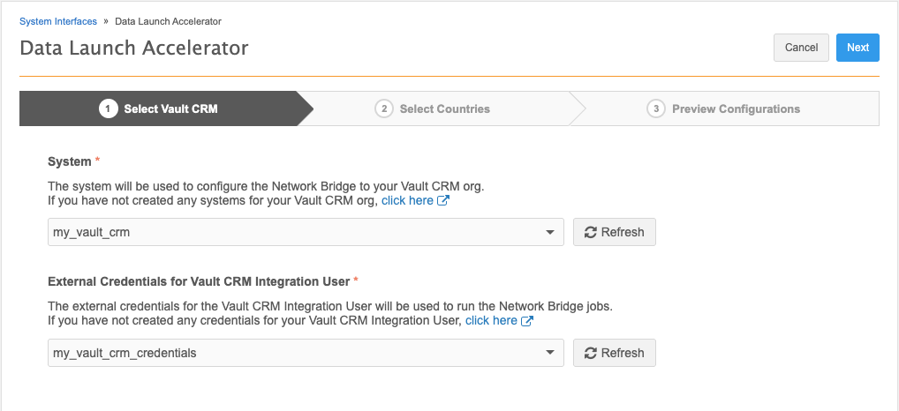Click the step 3 circle icon
The image size is (899, 411).
click(656, 108)
